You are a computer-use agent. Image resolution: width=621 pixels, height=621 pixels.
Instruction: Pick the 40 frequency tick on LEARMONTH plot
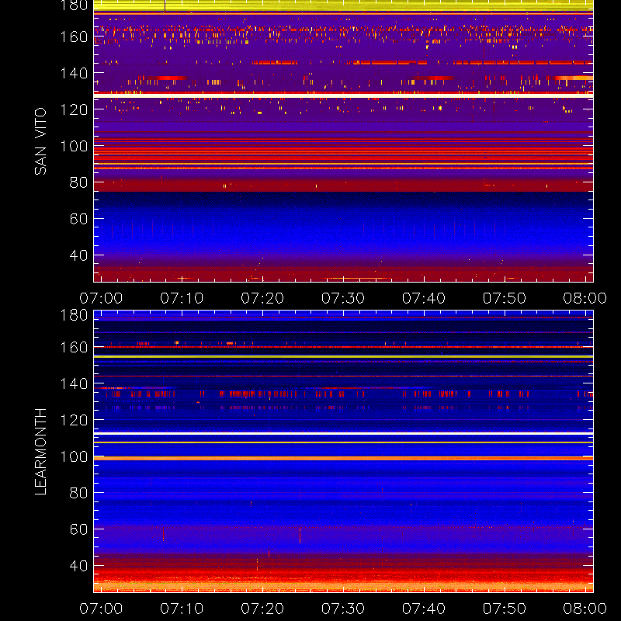[x=78, y=566]
